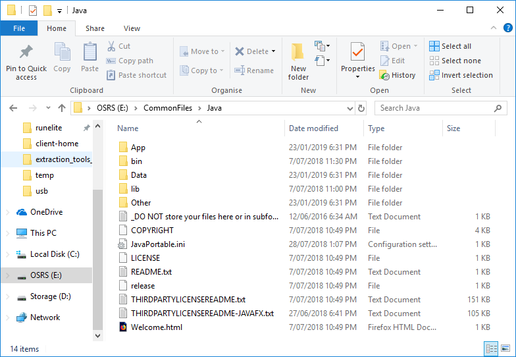This screenshot has height=357, width=516.
Task: Expand the Network tree node
Action: coord(8,317)
